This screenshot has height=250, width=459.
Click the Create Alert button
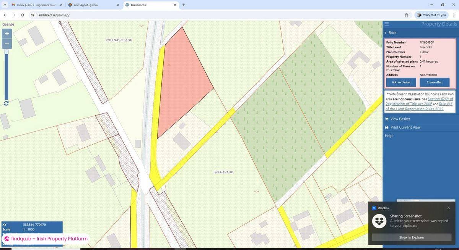tap(434, 82)
